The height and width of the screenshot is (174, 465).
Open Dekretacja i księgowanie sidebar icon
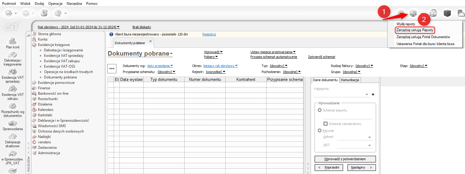coord(13,55)
